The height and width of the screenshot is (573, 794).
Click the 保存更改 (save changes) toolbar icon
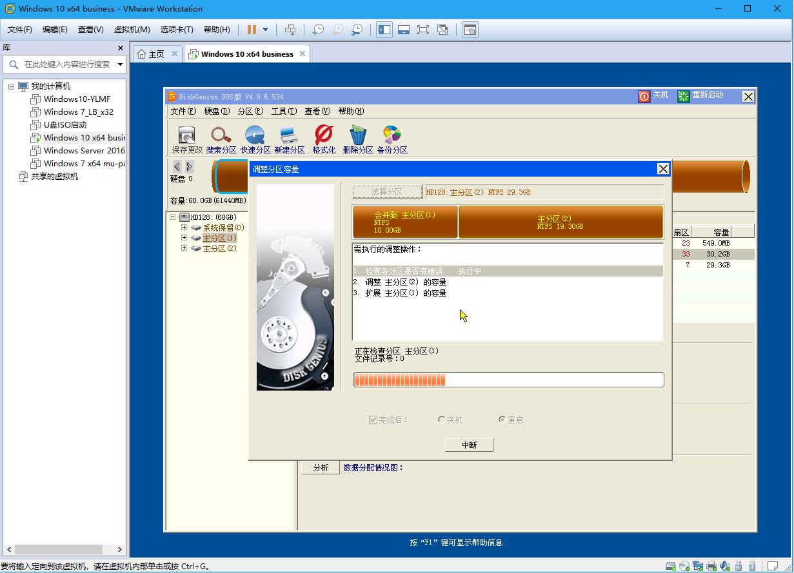(186, 138)
